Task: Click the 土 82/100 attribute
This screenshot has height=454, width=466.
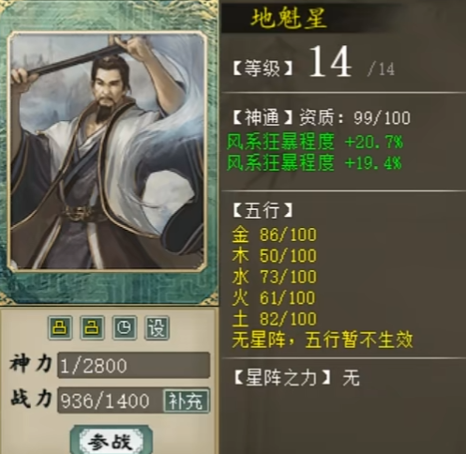Action: pos(274,319)
